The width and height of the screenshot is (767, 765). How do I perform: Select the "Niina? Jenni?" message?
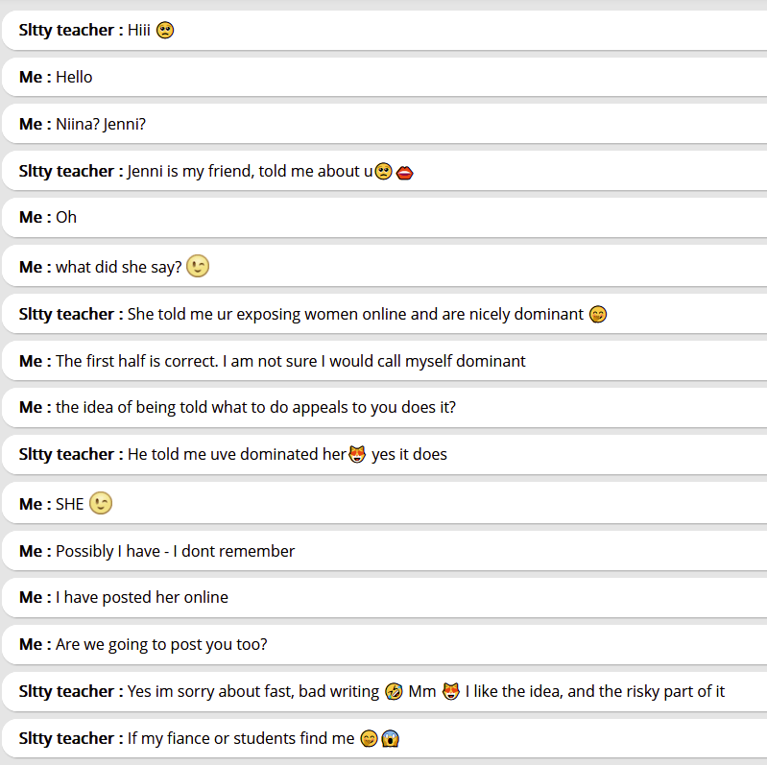point(101,124)
